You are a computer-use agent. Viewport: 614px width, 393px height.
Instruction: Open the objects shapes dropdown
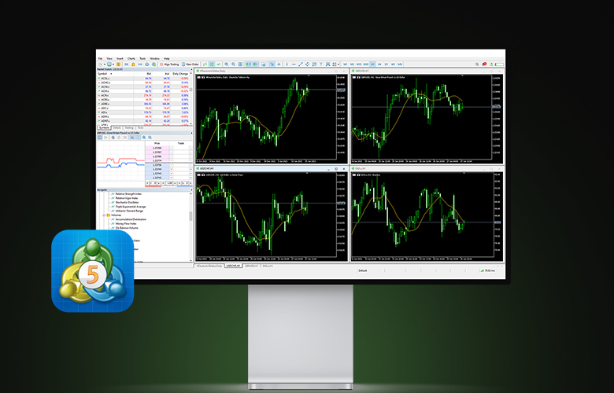click(338, 64)
